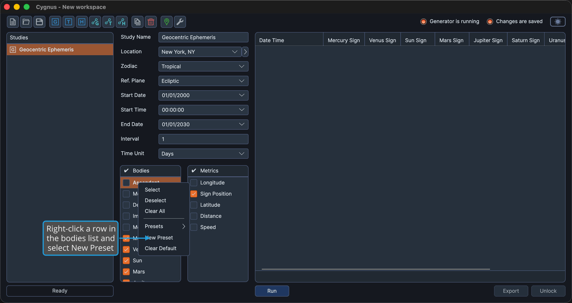Click the Unlock button

coord(548,291)
